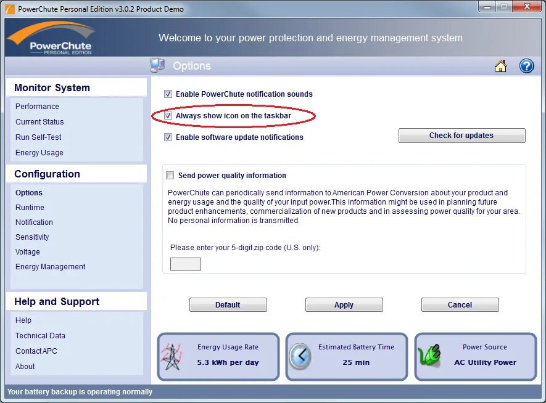Open Help in Help and Support
546x403 pixels.
(x=23, y=320)
